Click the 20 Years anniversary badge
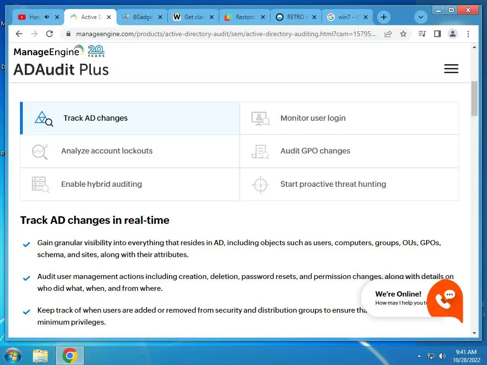The height and width of the screenshot is (365, 487). tap(96, 51)
